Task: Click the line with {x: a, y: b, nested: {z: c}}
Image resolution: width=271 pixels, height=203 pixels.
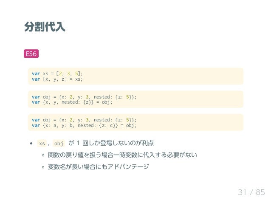Action: (84, 125)
